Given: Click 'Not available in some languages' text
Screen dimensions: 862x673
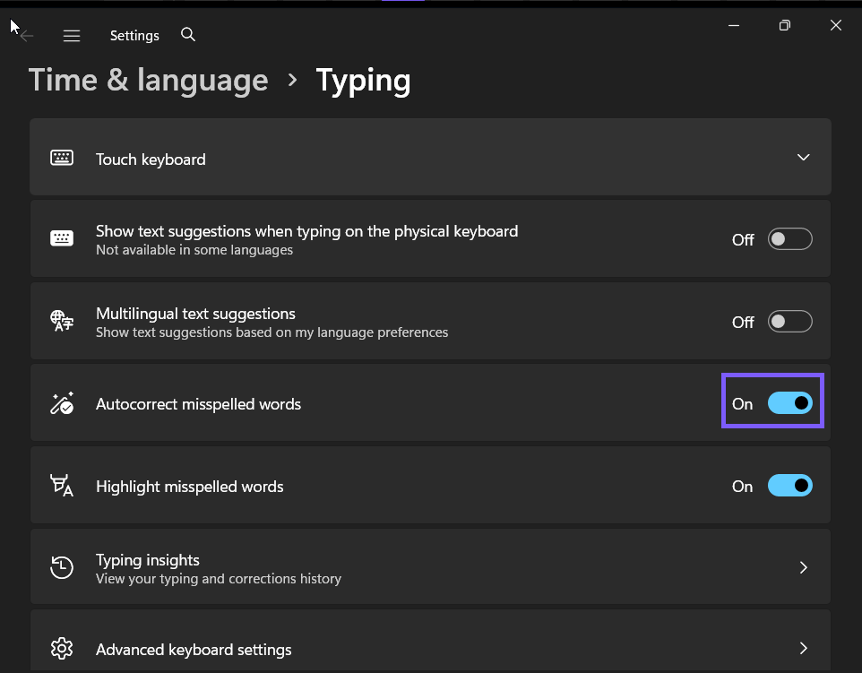Looking at the screenshot, I should (x=194, y=250).
